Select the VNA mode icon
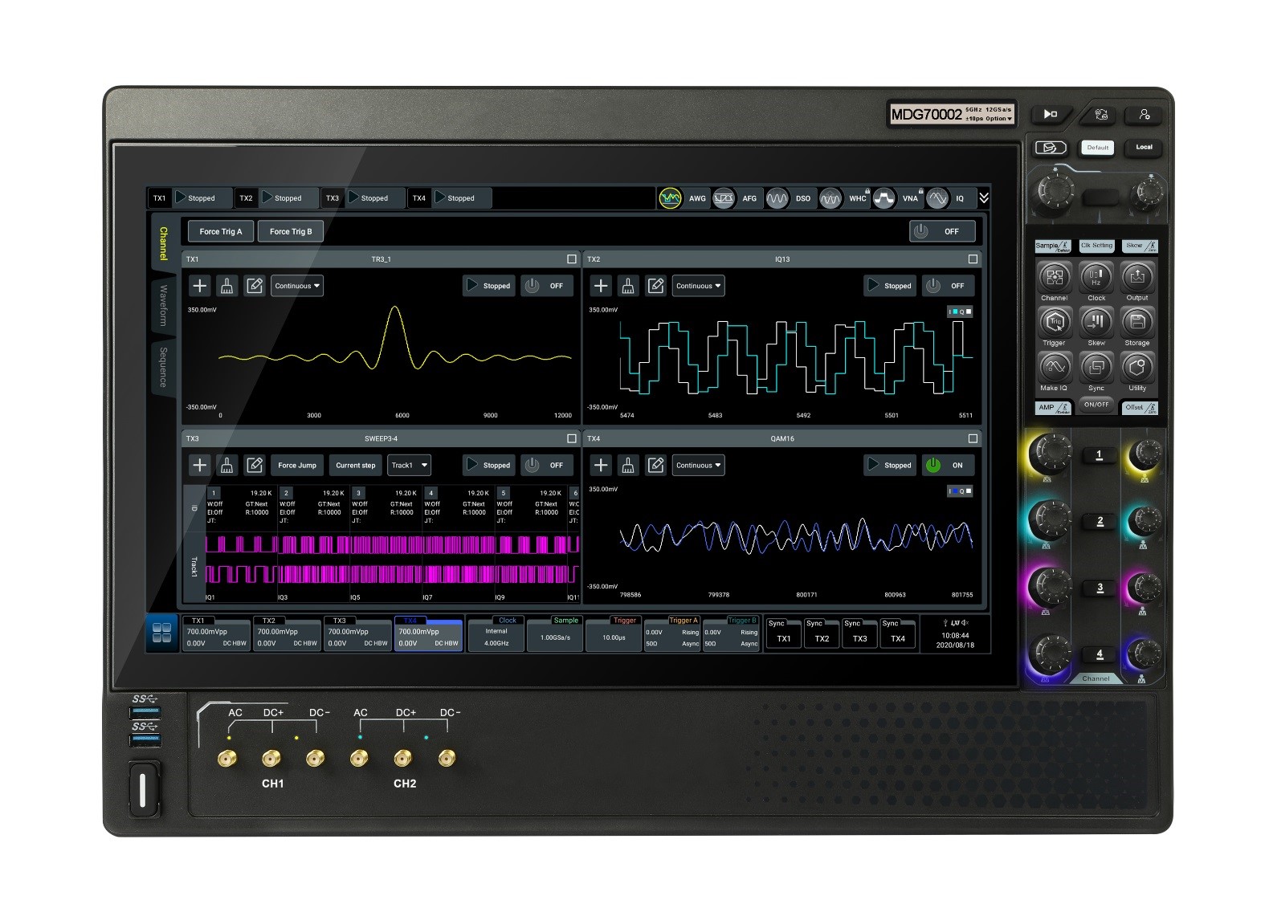The image size is (1265, 900). [883, 198]
